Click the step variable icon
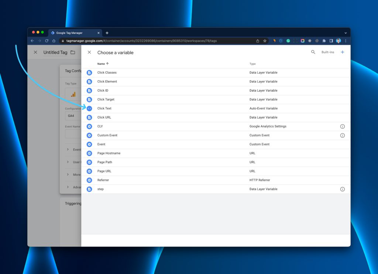 (x=89, y=189)
